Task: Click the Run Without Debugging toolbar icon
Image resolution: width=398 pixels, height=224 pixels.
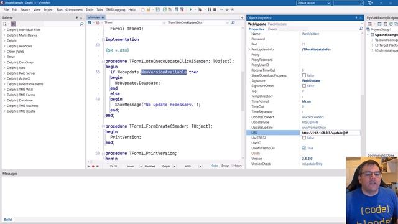Action: [200, 10]
